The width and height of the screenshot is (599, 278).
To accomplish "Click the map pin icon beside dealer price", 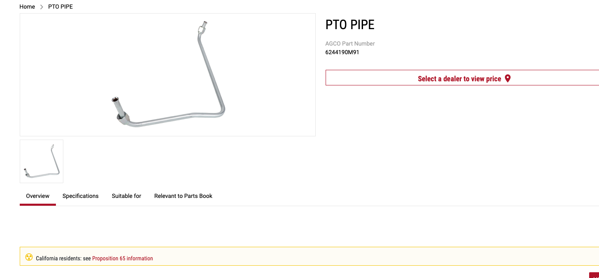I will [x=508, y=78].
